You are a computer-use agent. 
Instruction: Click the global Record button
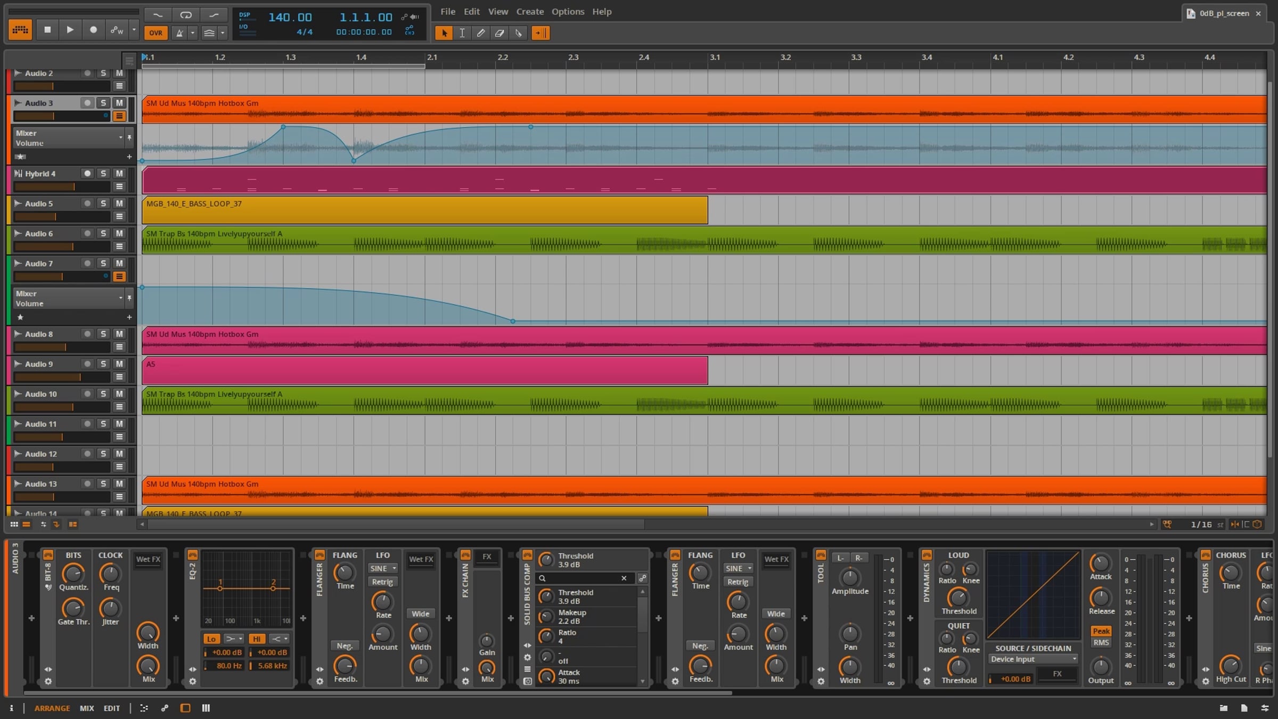pyautogui.click(x=93, y=30)
